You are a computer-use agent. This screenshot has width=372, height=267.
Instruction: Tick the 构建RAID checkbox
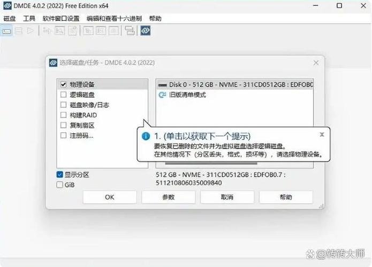pyautogui.click(x=63, y=115)
